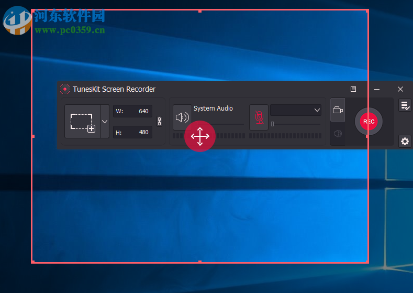Switch to audio-only recording mode

[338, 134]
